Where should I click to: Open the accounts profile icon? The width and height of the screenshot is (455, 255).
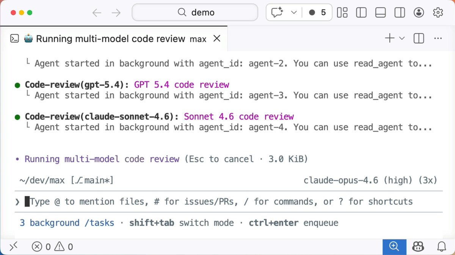click(419, 12)
